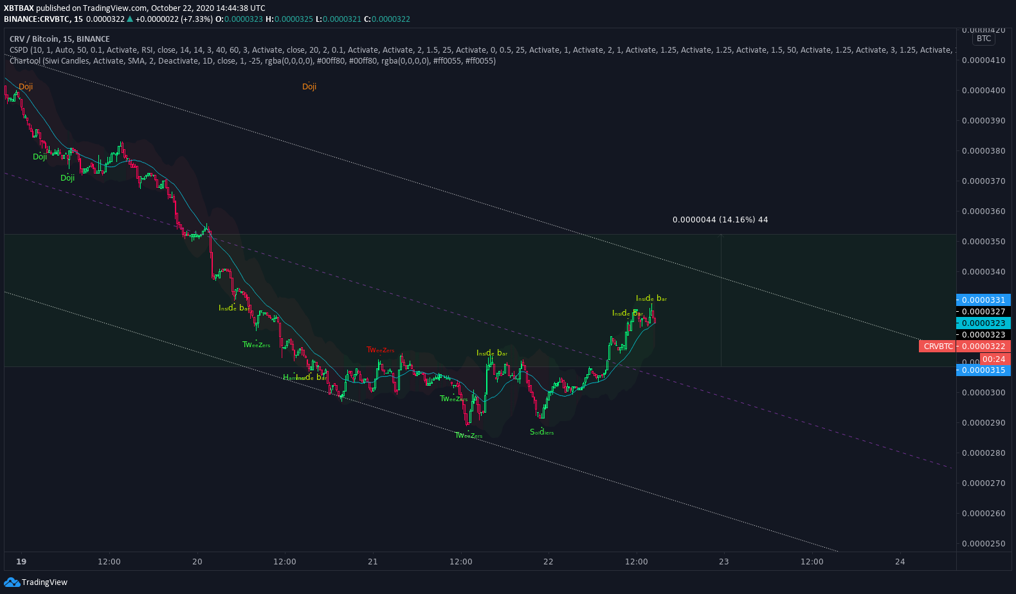The height and width of the screenshot is (594, 1016).
Task: Click the blue 0.0000331 price tag
Action: (983, 300)
